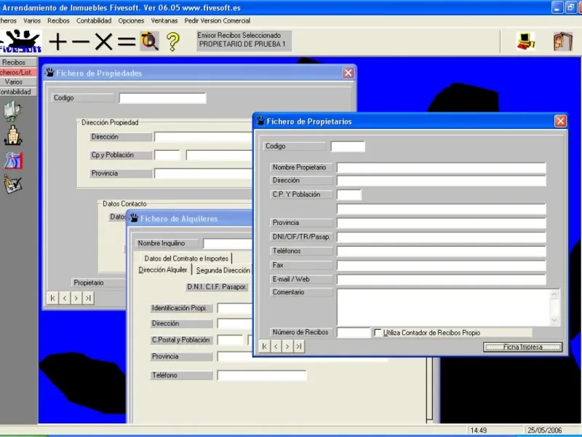The height and width of the screenshot is (437, 582).
Task: Click the Comentario scrollbar up arrow
Action: pyautogui.click(x=554, y=295)
